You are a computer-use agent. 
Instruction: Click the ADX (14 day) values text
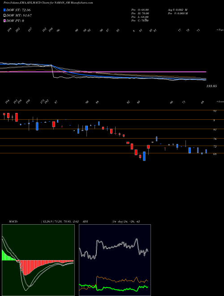[126, 222]
